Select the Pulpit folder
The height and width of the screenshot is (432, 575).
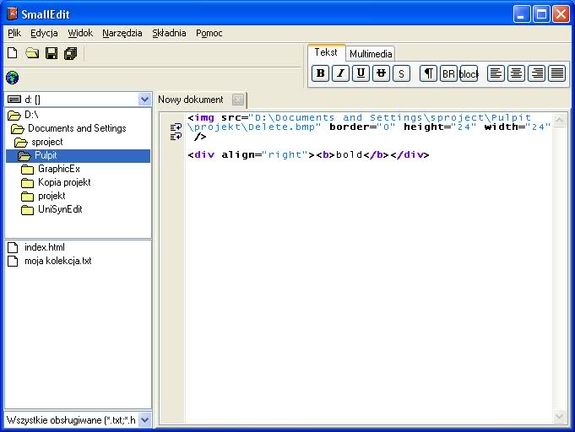[x=79, y=156]
